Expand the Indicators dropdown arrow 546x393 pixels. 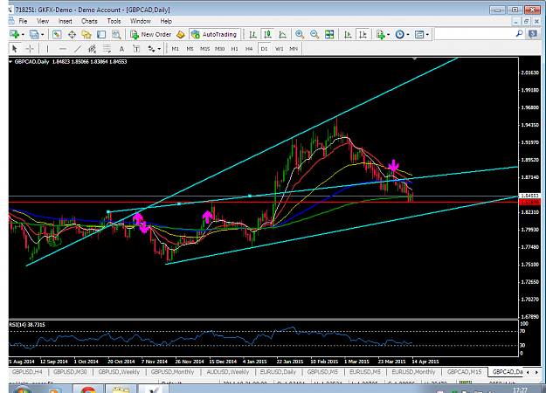click(388, 34)
